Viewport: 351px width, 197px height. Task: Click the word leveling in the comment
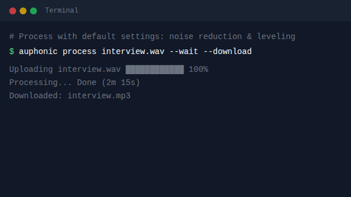coord(276,37)
